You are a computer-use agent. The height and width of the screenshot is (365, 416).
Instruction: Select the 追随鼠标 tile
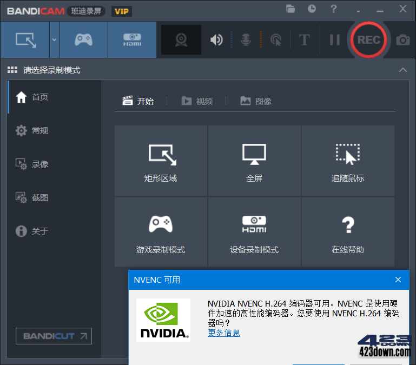348,161
